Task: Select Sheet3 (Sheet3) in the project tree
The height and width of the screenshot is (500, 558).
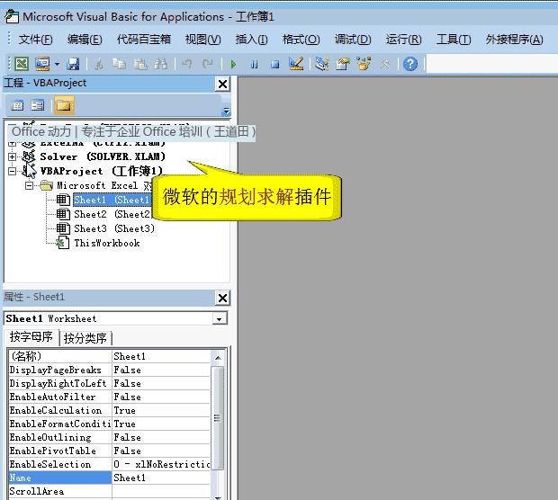Action: (114, 228)
